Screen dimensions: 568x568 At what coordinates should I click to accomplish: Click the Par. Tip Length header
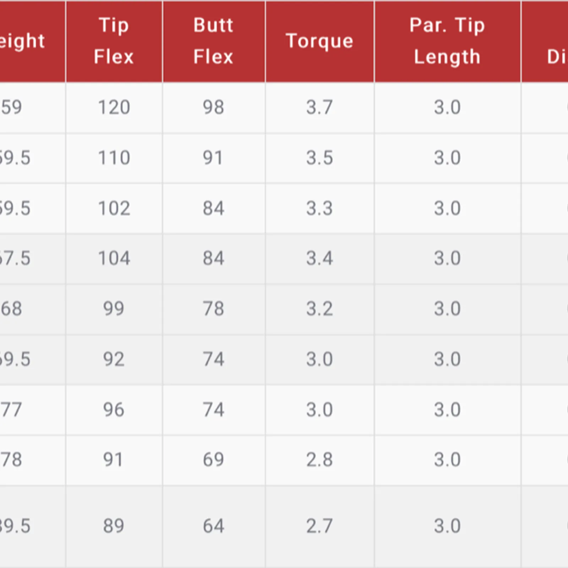pos(447,41)
